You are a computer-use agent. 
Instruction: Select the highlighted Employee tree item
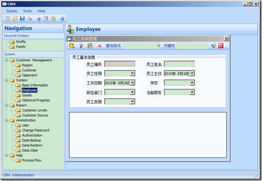[29, 90]
